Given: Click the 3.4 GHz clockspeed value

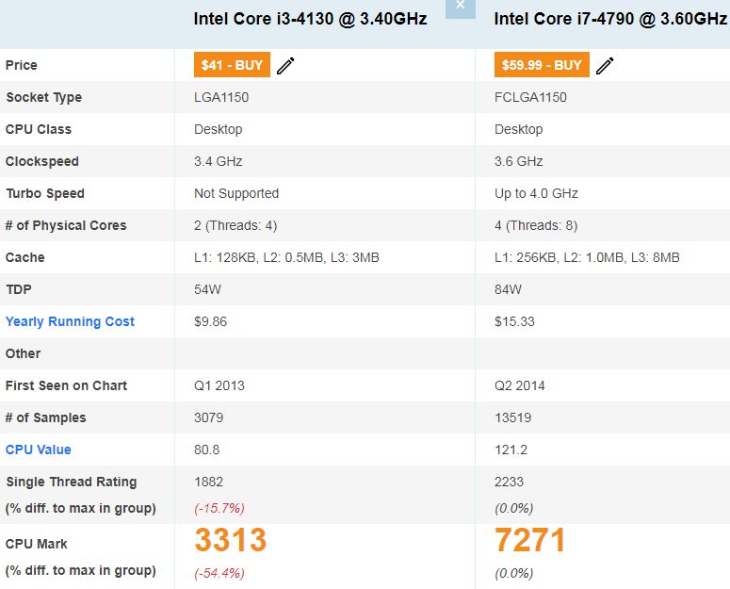Looking at the screenshot, I should (x=218, y=161).
